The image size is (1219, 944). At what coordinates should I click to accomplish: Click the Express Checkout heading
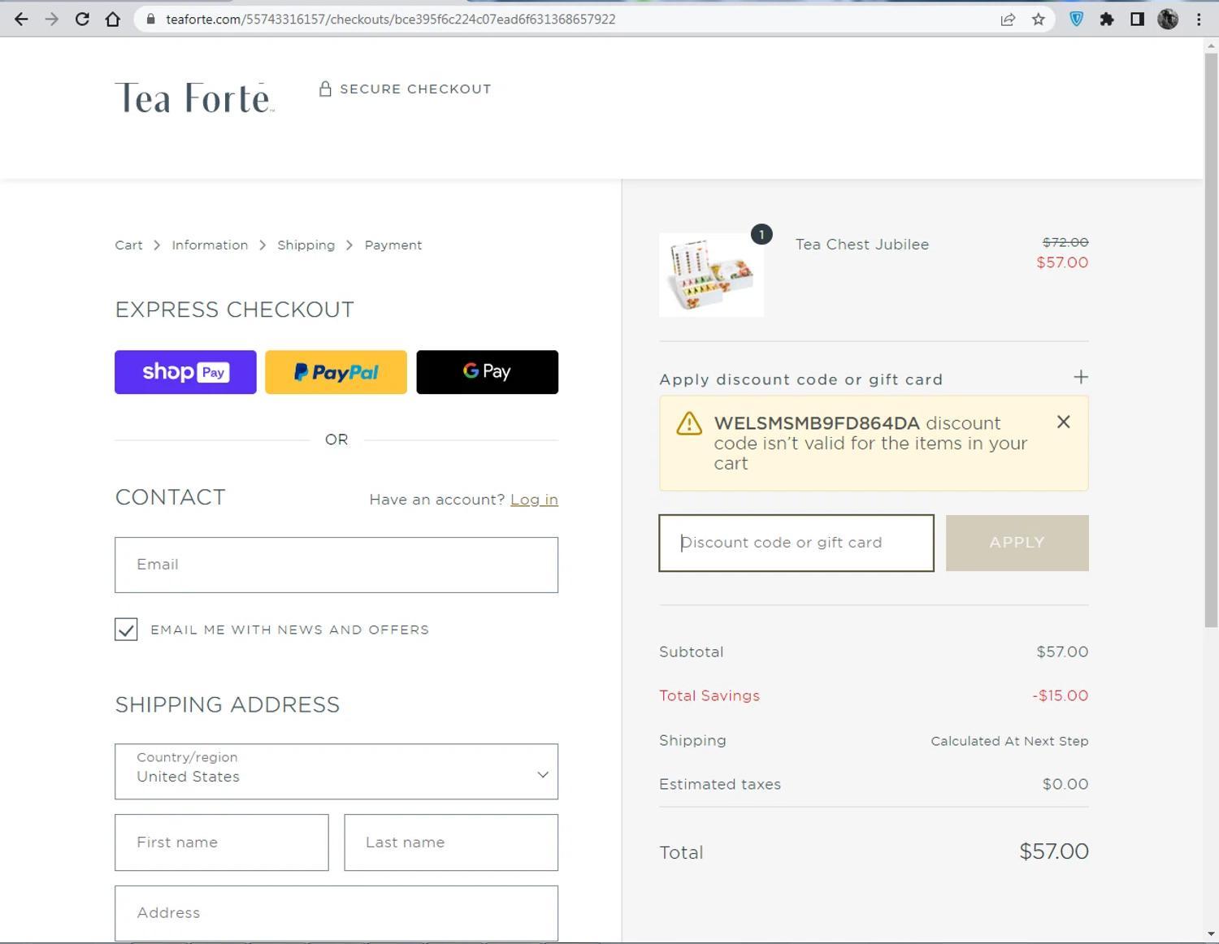pyautogui.click(x=234, y=310)
